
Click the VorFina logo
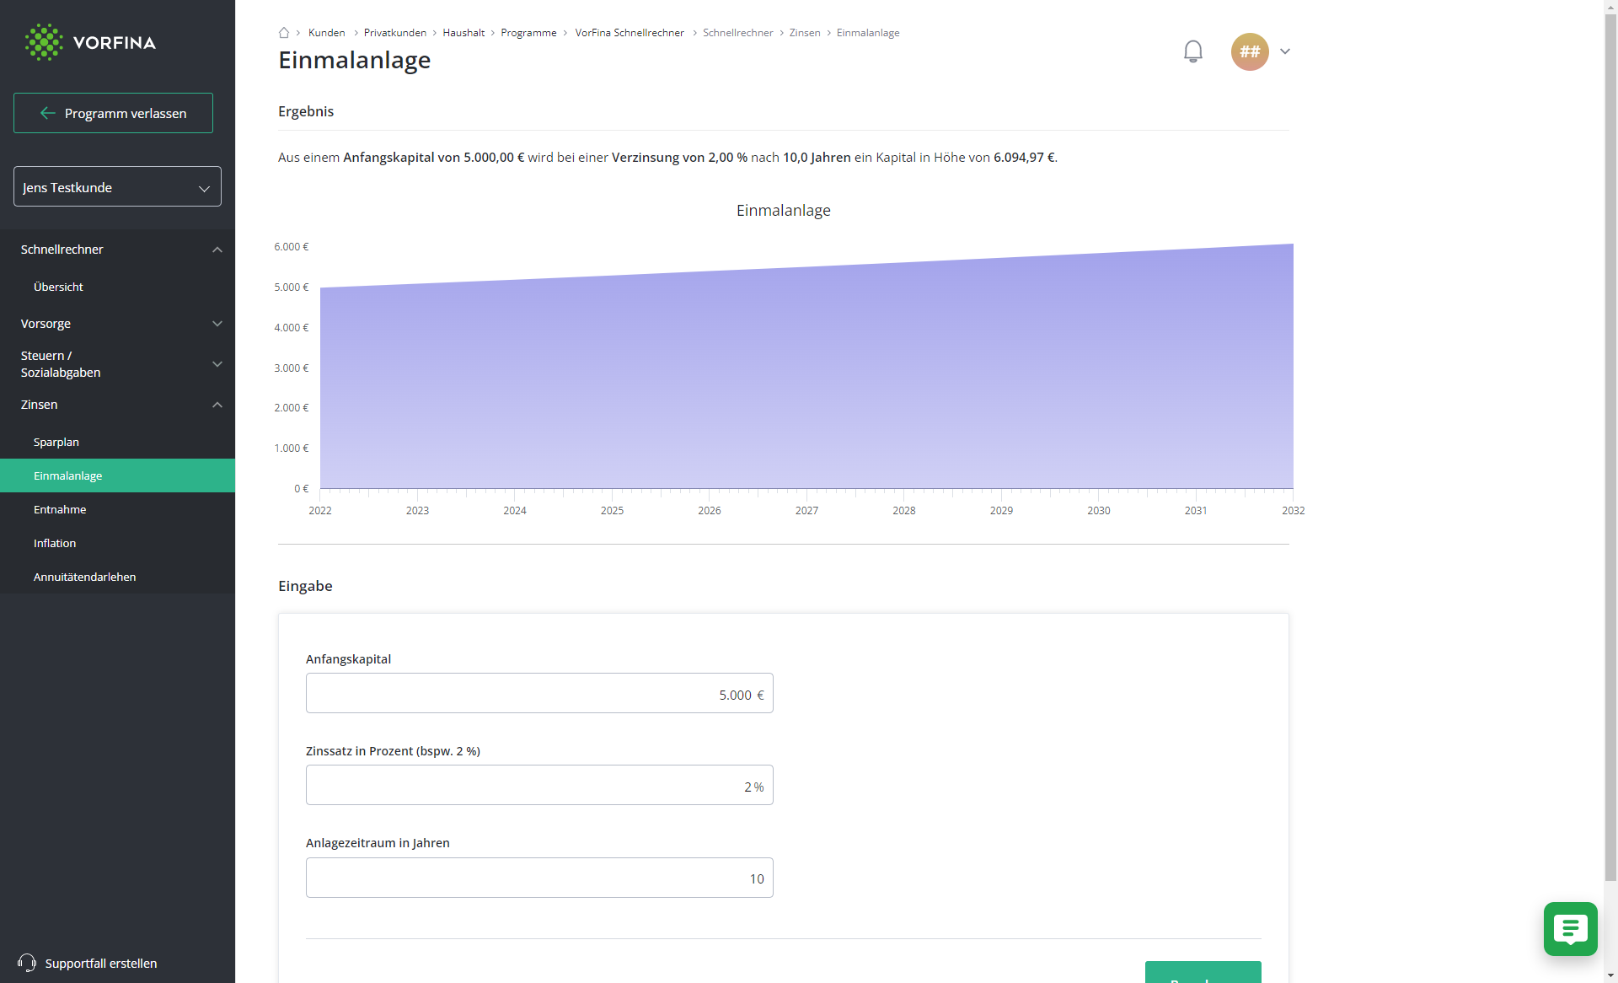click(x=90, y=42)
